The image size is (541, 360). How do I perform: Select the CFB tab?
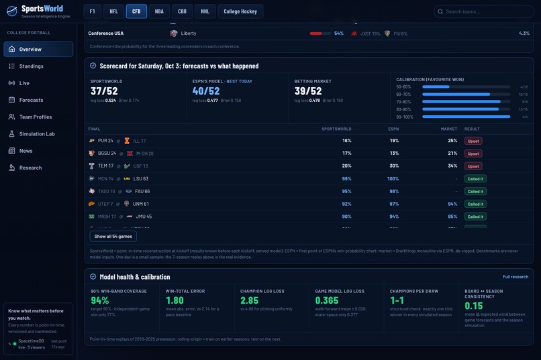tap(136, 11)
